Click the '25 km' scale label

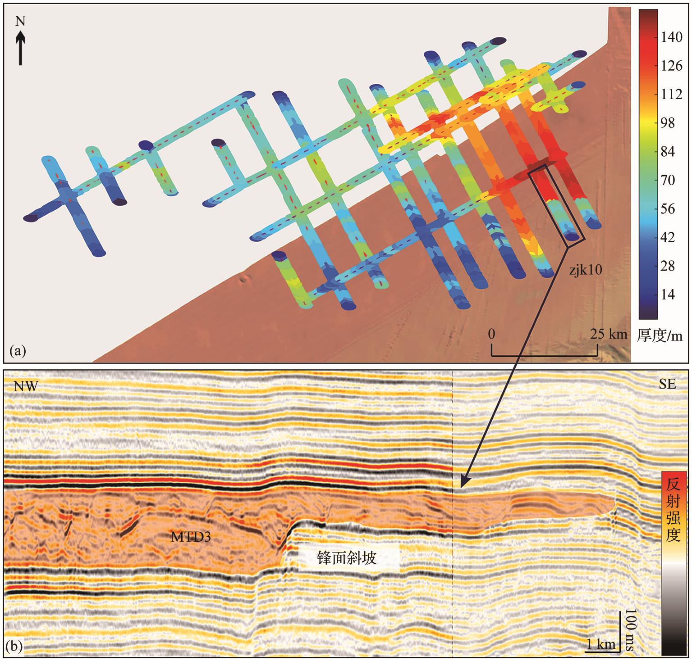click(x=610, y=334)
